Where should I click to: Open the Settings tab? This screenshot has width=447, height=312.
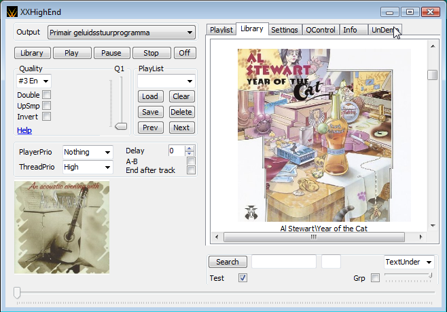[285, 30]
